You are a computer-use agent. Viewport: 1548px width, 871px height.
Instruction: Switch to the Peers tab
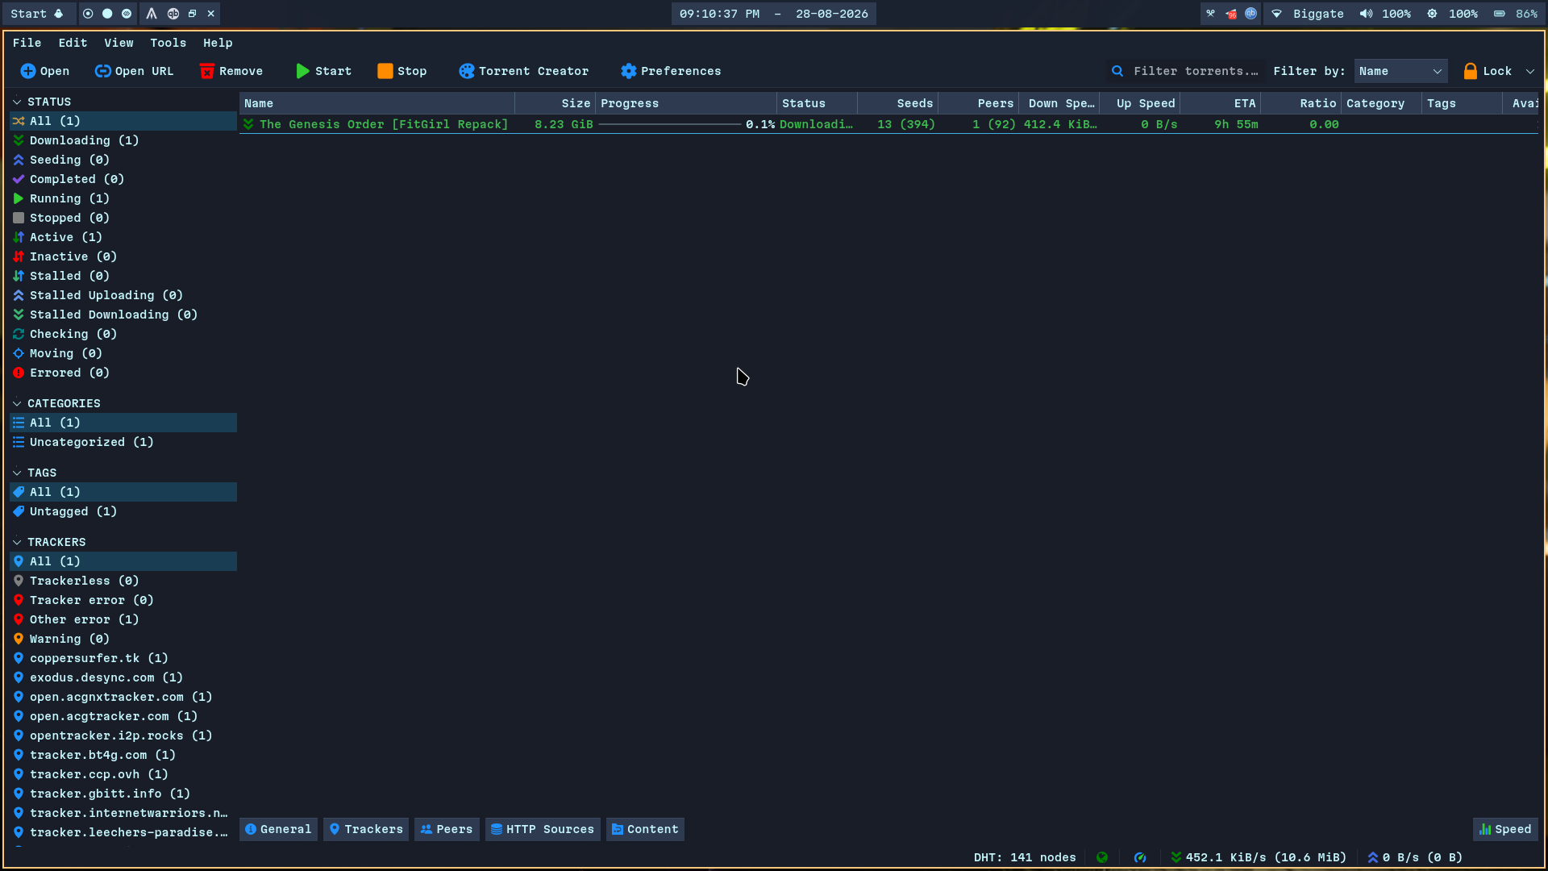click(447, 829)
